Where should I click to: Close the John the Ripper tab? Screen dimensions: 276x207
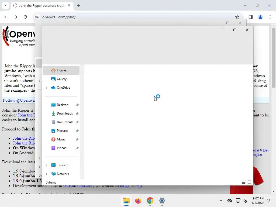click(69, 5)
